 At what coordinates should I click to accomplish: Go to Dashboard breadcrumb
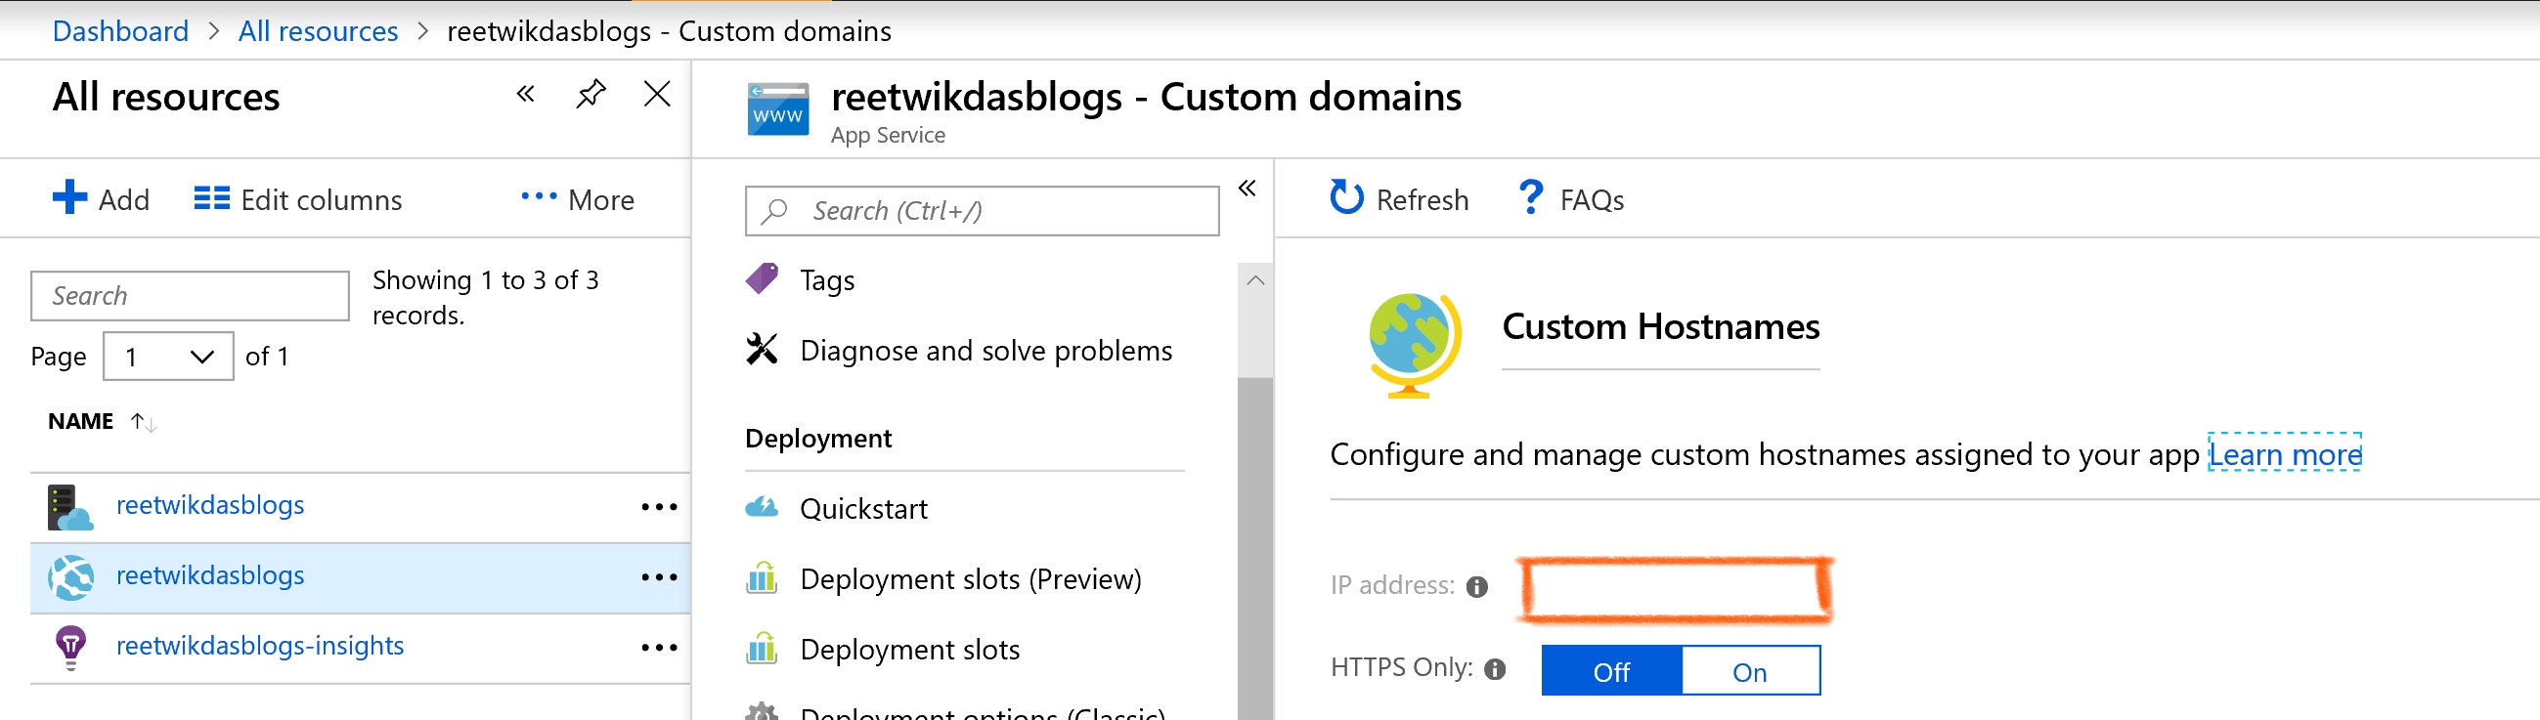click(x=120, y=30)
